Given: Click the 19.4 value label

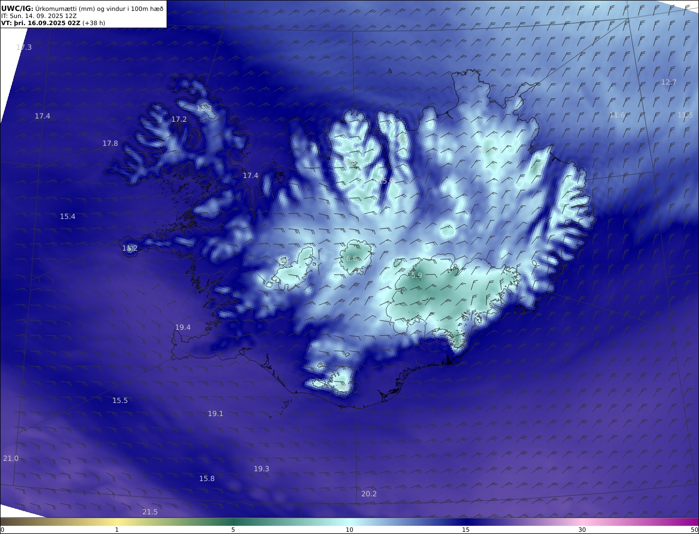Looking at the screenshot, I should click(183, 327).
